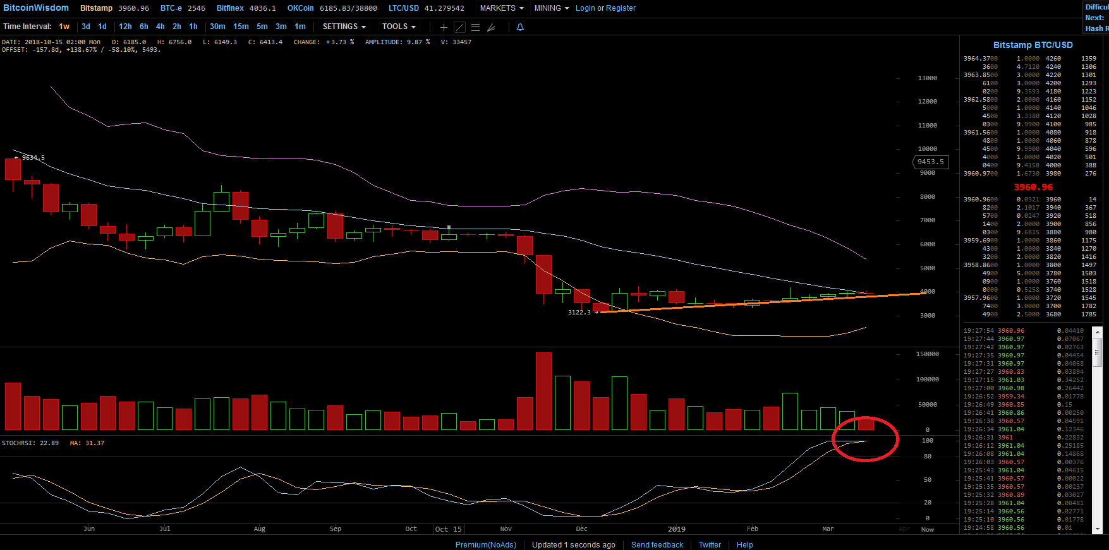The height and width of the screenshot is (550, 1109).
Task: Go to BitcoinWisdom home page
Action: point(36,8)
